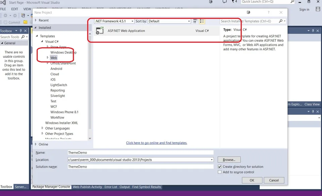Select the Silverlight template category
The image size is (322, 196).
58,96
